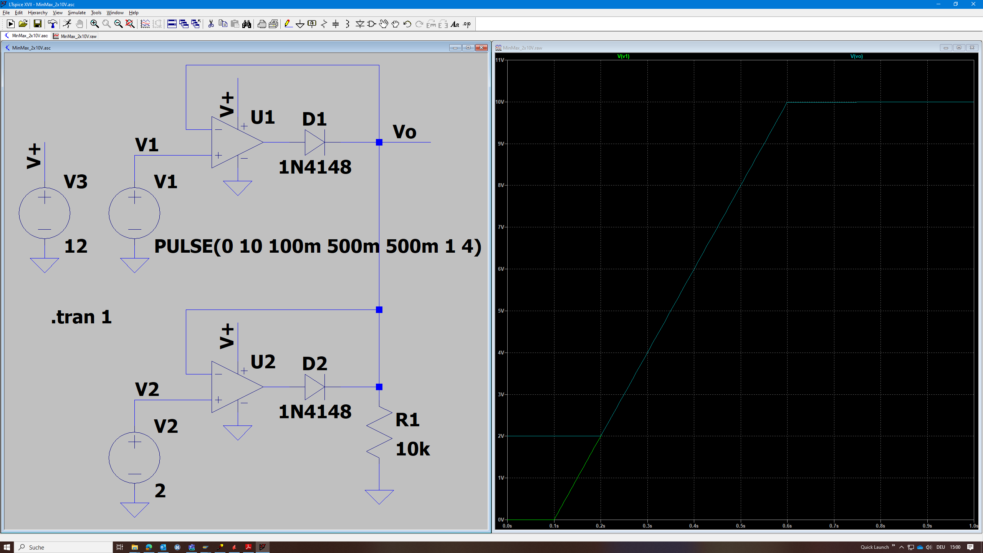The width and height of the screenshot is (983, 553).
Task: Open the Help menu
Action: (x=134, y=12)
